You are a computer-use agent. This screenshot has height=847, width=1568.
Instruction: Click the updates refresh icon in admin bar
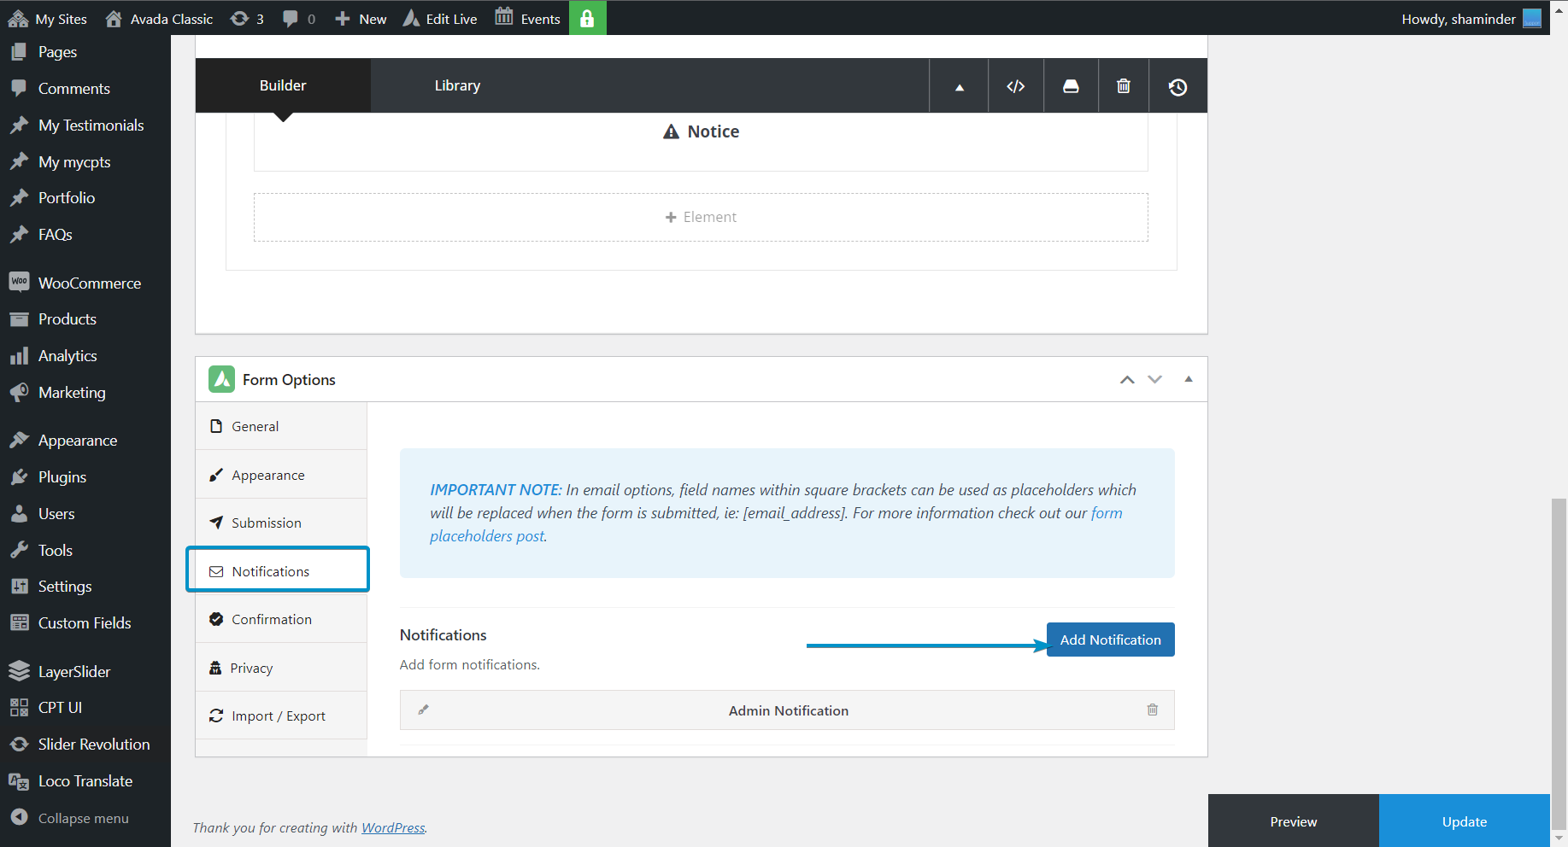pyautogui.click(x=240, y=18)
